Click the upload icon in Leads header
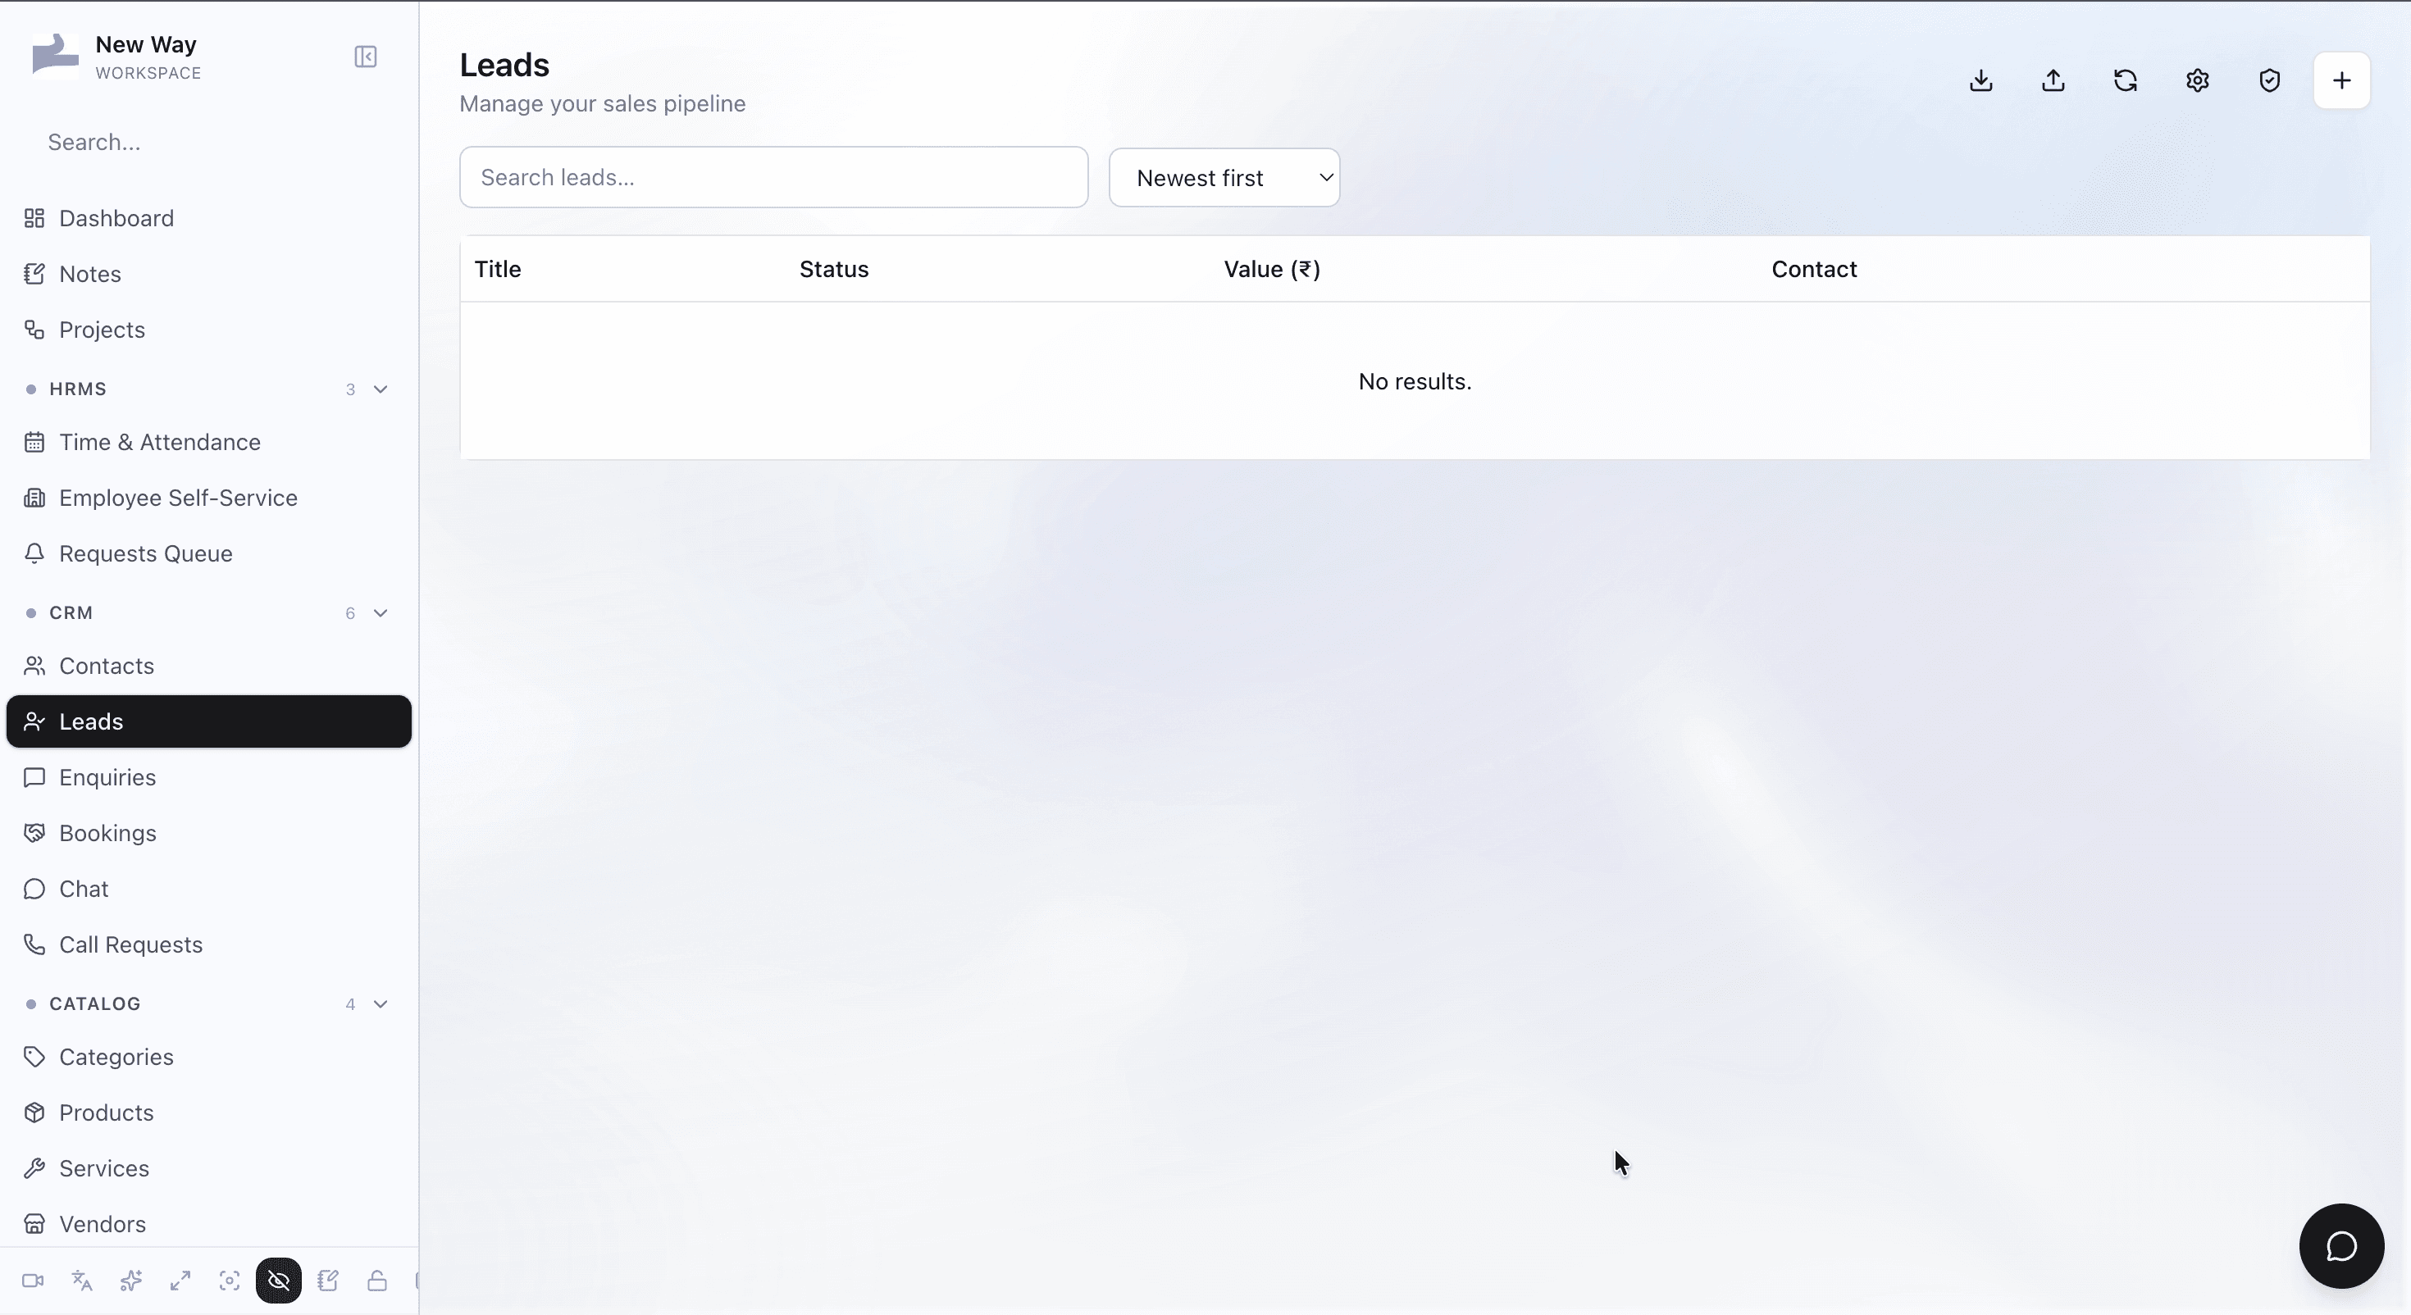Image resolution: width=2411 pixels, height=1315 pixels. [2053, 80]
